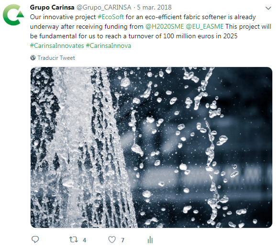Click the retweet count of 4

tap(84, 240)
